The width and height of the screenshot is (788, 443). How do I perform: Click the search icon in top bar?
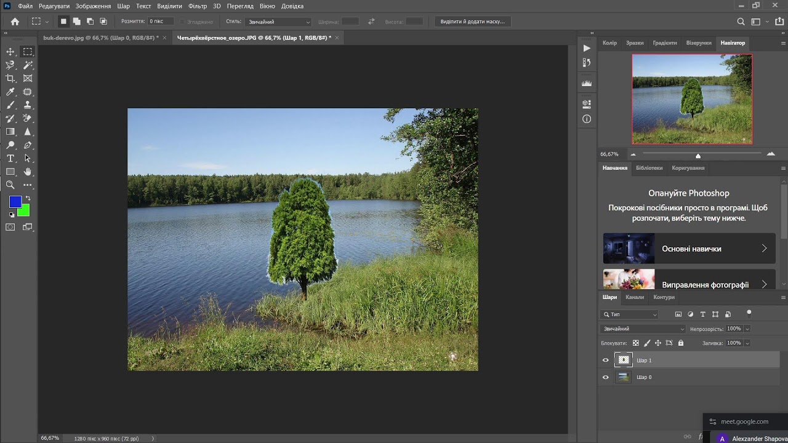[741, 22]
